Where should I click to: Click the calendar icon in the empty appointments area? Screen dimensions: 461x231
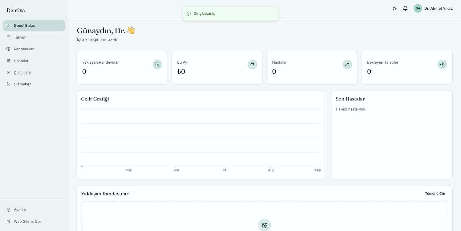(x=265, y=225)
